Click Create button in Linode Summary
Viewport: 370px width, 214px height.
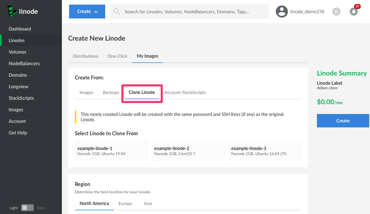pyautogui.click(x=343, y=121)
